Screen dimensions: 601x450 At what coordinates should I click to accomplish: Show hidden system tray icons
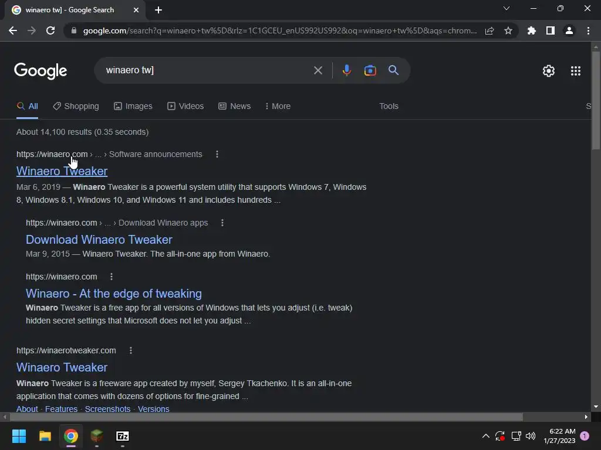point(485,436)
